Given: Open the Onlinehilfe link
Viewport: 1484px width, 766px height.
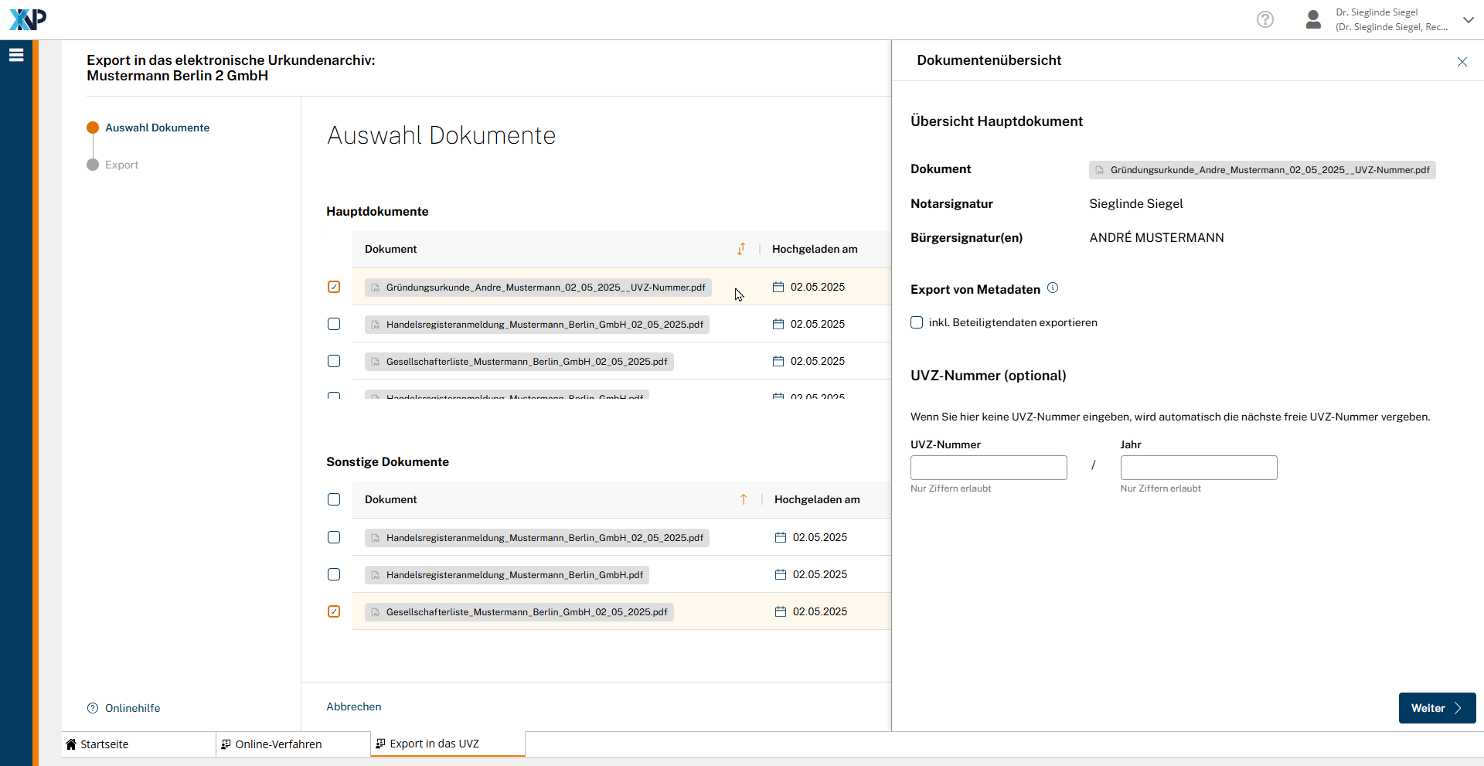Looking at the screenshot, I should [132, 708].
